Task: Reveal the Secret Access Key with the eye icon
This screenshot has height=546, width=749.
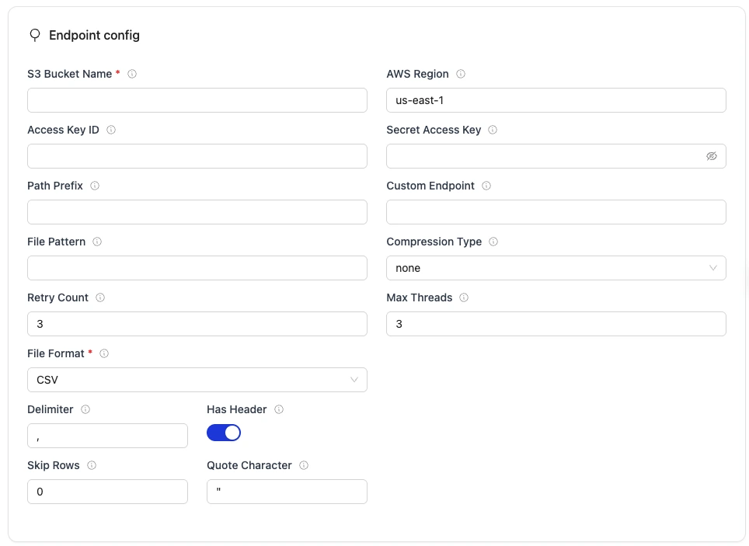Action: pos(712,156)
